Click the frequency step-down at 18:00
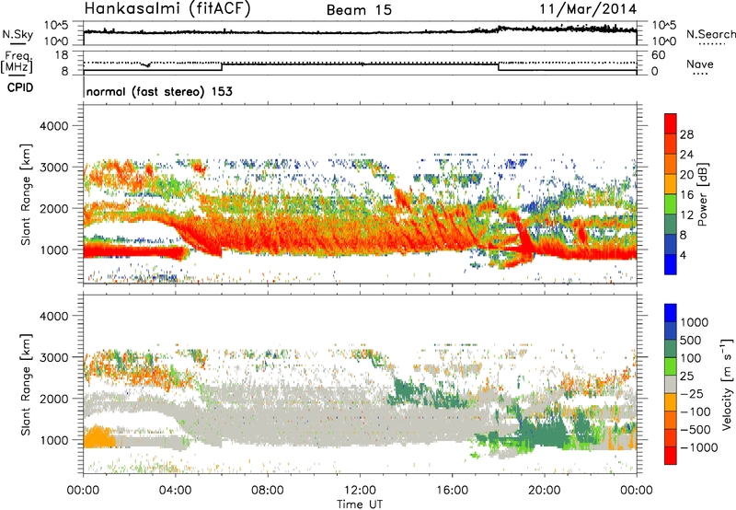This screenshot has width=736, height=510. click(x=498, y=66)
